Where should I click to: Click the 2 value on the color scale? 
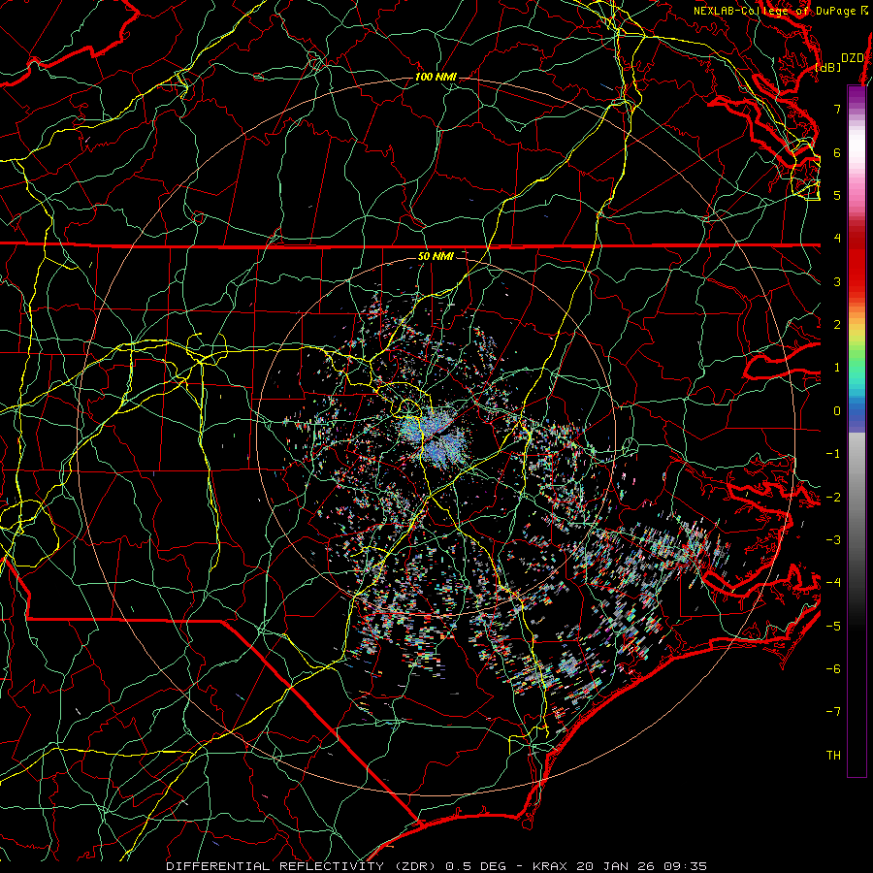click(837, 325)
